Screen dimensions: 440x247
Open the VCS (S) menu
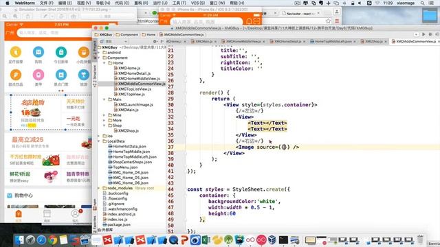click(x=198, y=3)
